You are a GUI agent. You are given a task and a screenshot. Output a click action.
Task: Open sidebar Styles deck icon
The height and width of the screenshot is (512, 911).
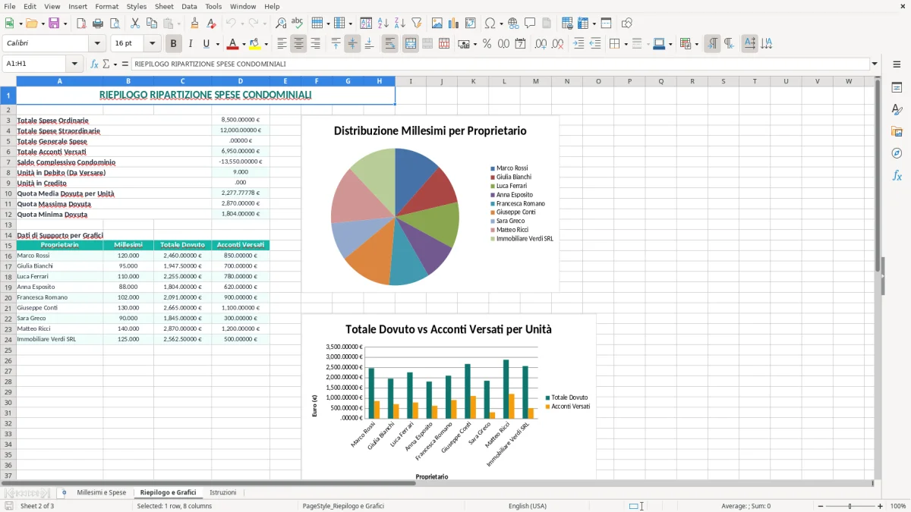897,110
